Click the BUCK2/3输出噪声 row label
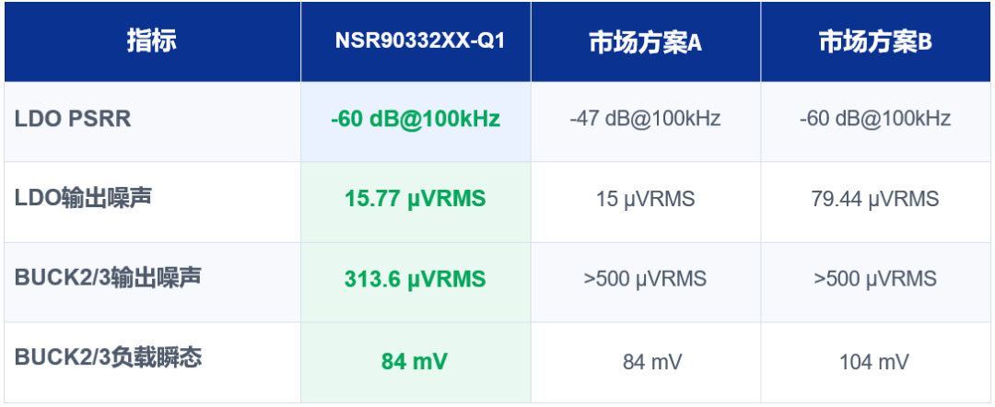The image size is (995, 407). coord(107,278)
